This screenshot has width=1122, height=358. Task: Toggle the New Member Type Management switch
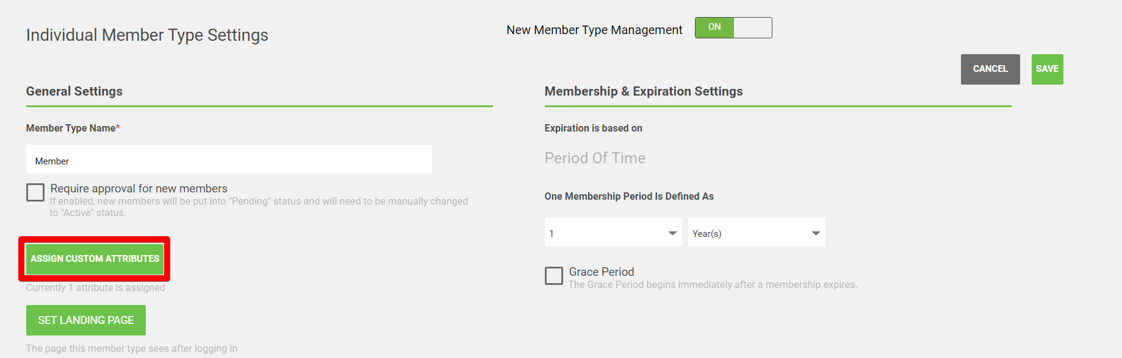coord(733,27)
